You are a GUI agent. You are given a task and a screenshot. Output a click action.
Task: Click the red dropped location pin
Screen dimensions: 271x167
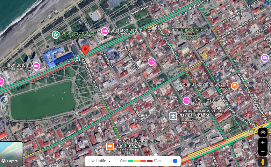click(85, 50)
